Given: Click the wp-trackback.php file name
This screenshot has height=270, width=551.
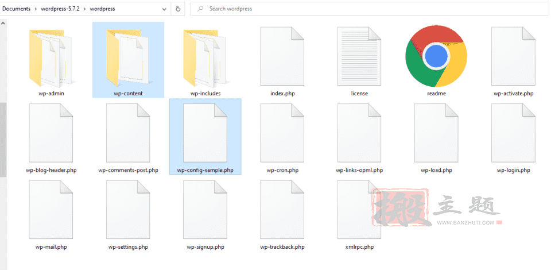Looking at the screenshot, I should coord(282,247).
